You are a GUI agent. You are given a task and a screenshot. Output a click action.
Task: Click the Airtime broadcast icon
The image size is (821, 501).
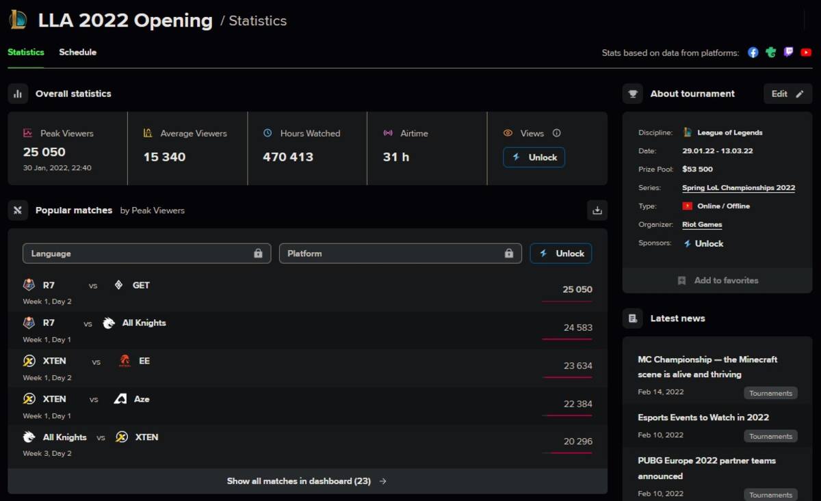pyautogui.click(x=388, y=133)
